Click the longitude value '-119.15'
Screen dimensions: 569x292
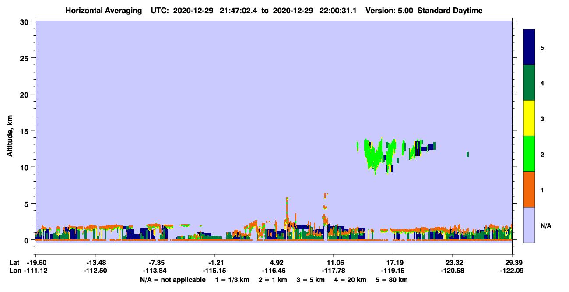pos(393,271)
